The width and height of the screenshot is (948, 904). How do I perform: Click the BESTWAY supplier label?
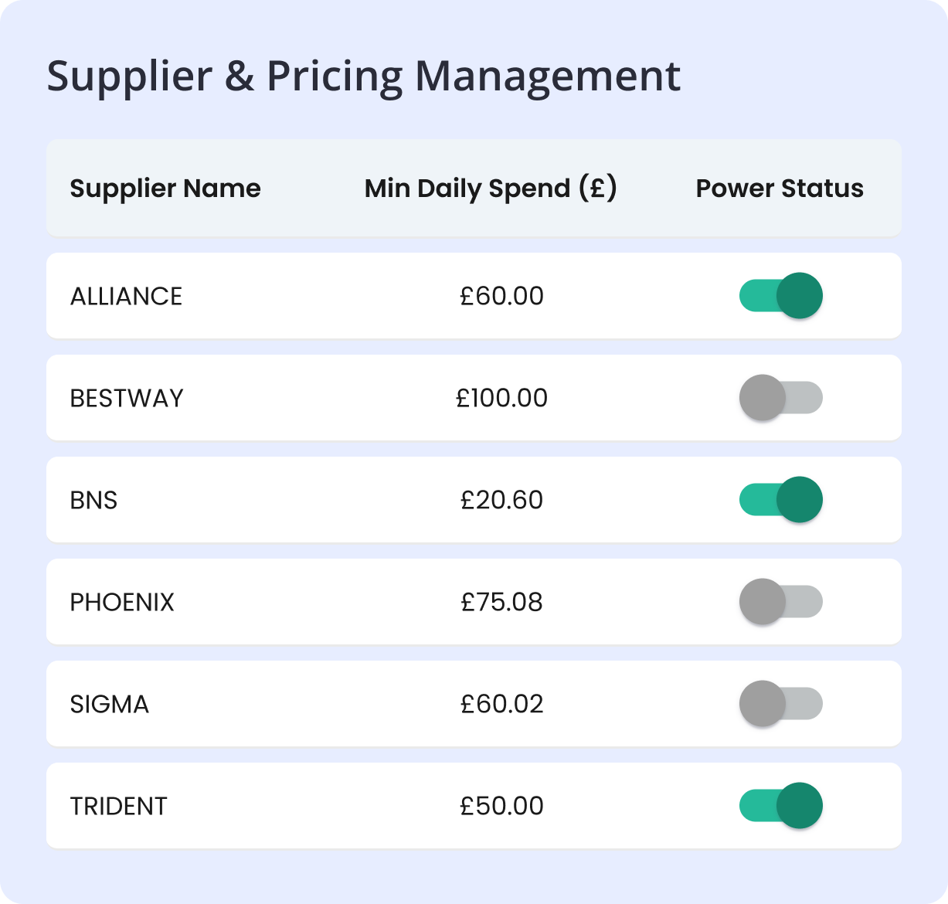click(x=128, y=398)
